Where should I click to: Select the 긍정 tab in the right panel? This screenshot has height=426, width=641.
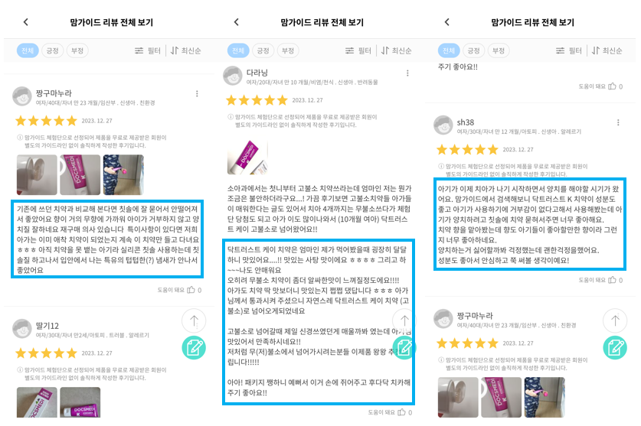473,50
